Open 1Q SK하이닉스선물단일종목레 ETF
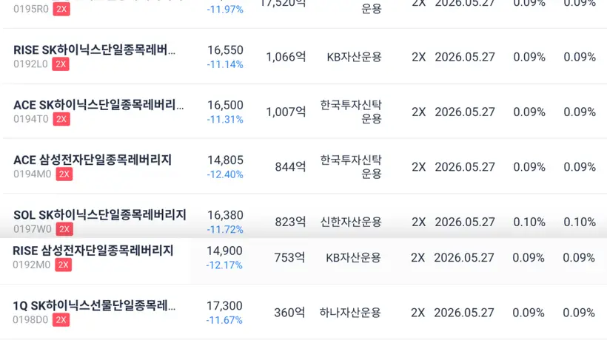This screenshot has width=607, height=340. (94, 305)
